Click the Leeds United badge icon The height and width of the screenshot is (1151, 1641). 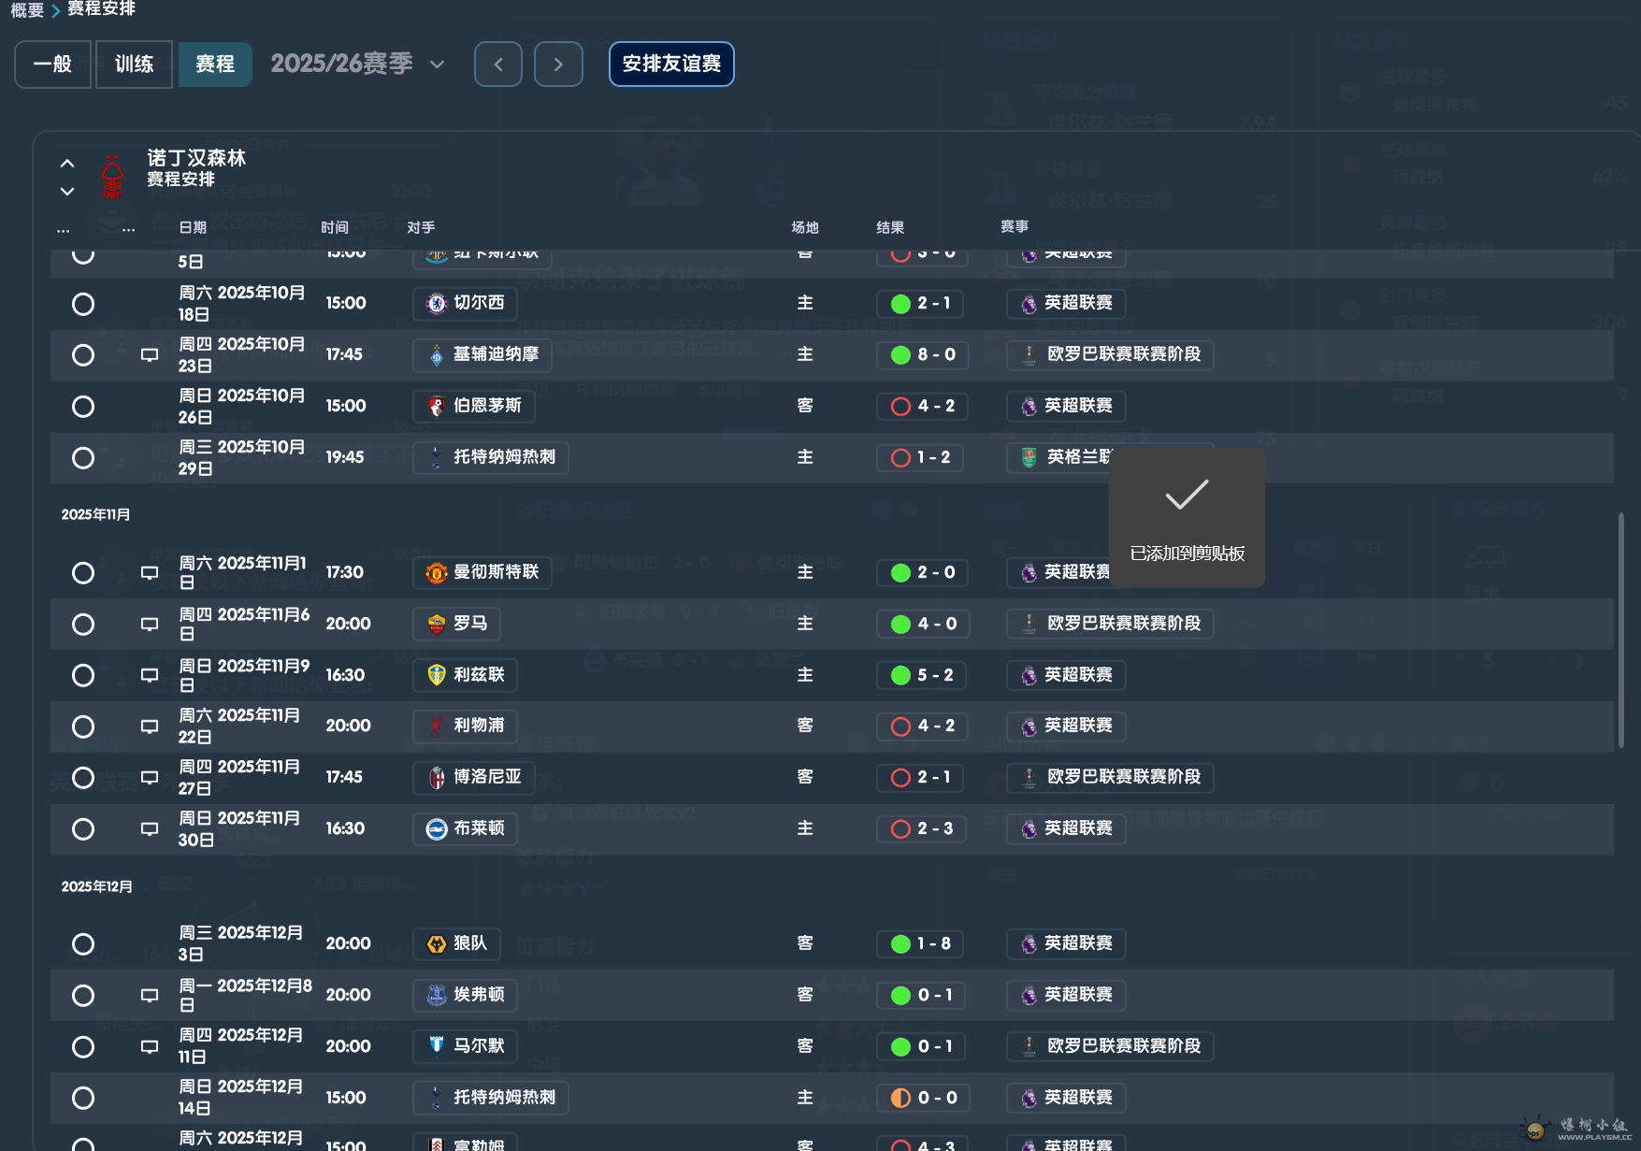pos(436,675)
